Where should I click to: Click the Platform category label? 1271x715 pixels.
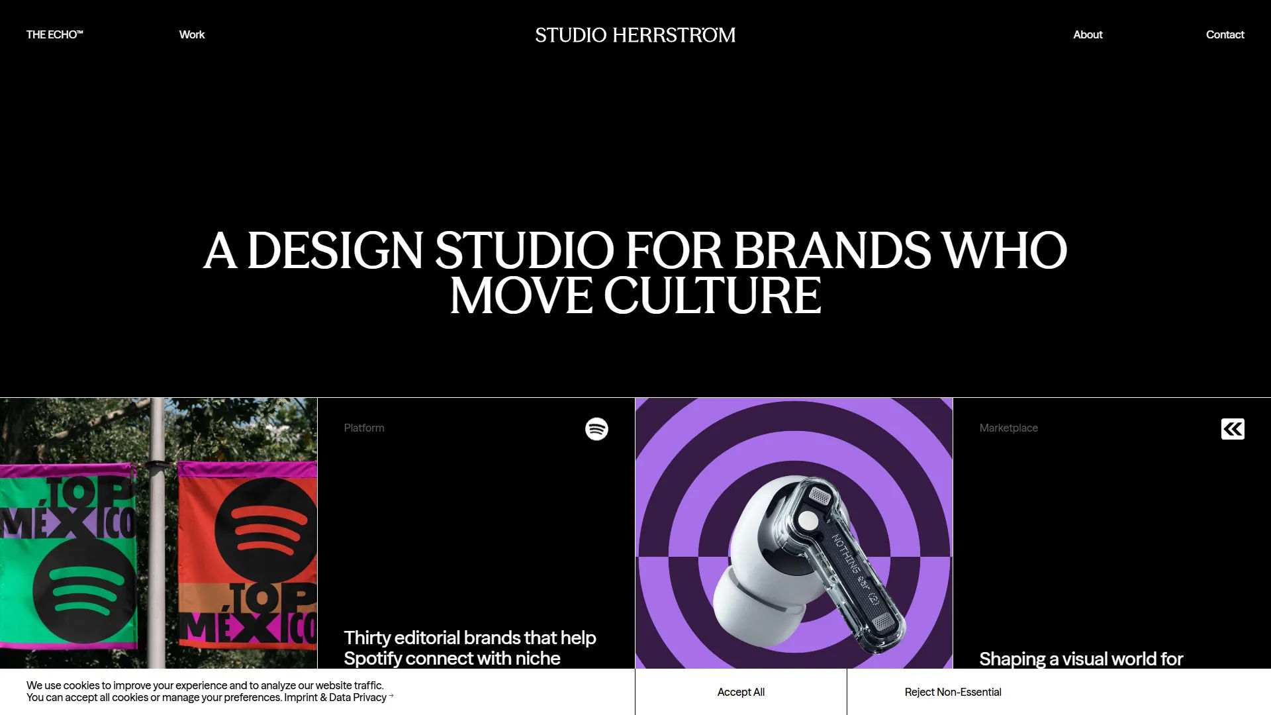[x=364, y=428]
